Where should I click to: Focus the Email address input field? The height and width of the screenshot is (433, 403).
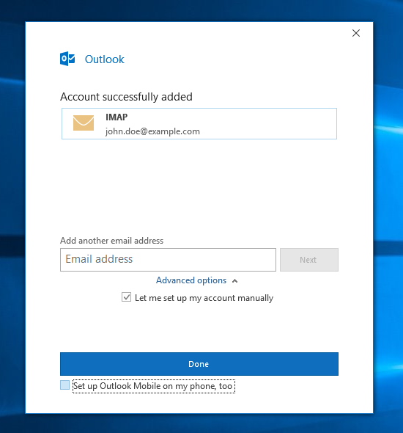tap(168, 260)
